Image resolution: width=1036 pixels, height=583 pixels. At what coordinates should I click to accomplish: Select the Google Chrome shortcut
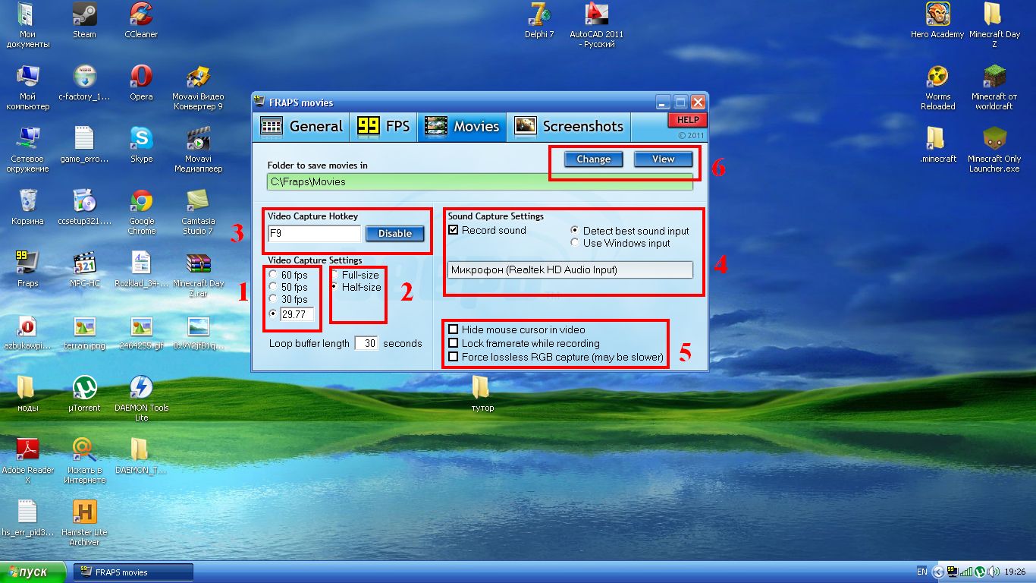click(141, 201)
